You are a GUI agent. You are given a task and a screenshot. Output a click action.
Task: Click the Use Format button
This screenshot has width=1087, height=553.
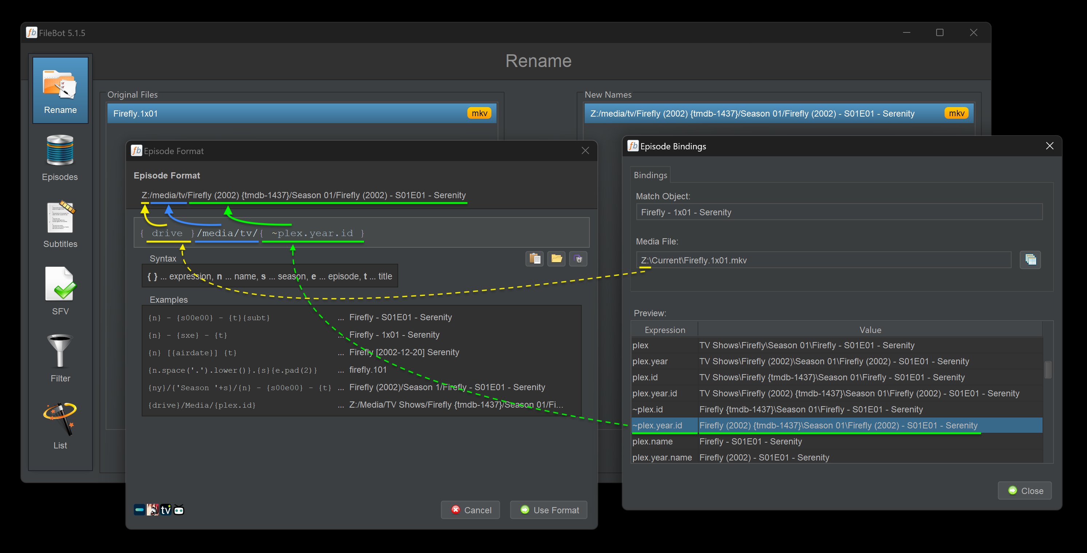pyautogui.click(x=548, y=510)
